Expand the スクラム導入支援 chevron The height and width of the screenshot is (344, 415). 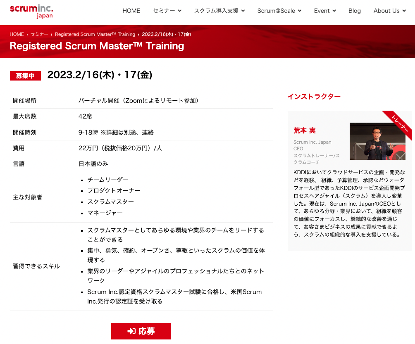pos(243,11)
